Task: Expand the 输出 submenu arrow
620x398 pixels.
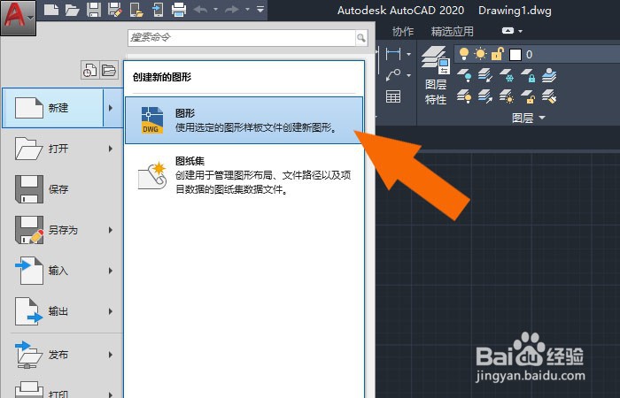Action: coord(111,311)
